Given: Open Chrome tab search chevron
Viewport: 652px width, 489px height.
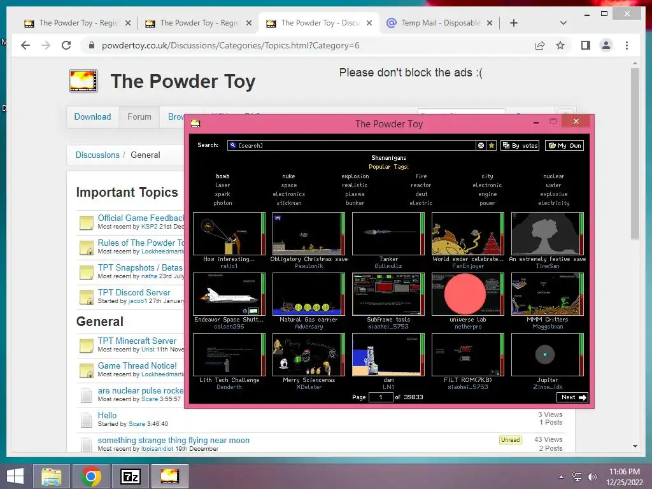Looking at the screenshot, I should 563,23.
